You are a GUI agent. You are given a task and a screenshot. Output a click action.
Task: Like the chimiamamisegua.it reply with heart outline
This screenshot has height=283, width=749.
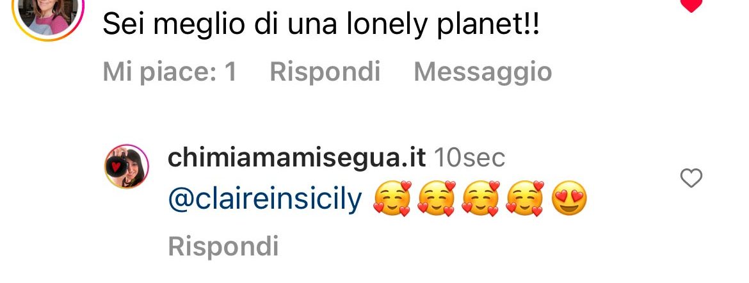(691, 178)
